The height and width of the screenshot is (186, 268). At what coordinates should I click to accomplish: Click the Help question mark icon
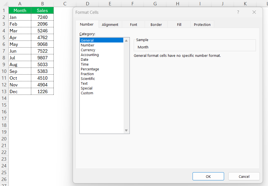pos(238,12)
